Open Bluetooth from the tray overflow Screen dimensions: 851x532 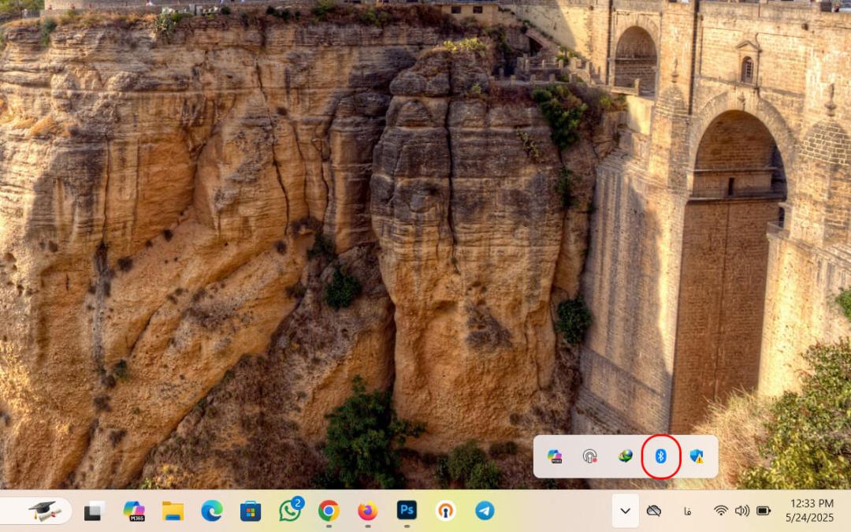(x=660, y=456)
